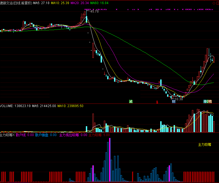Click the red diamond icon at chart corner

pos(214,3)
